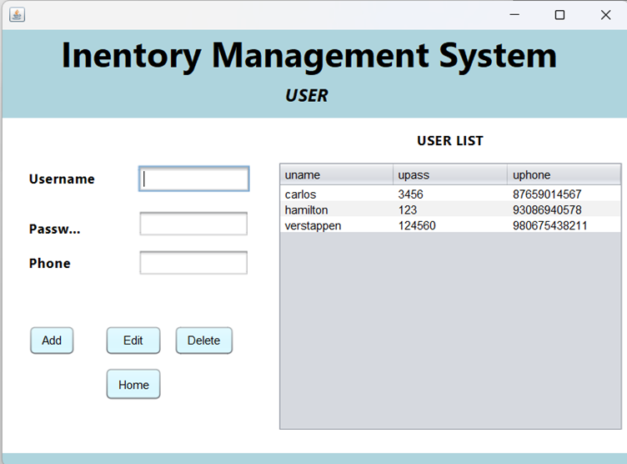Click the Add button
Viewport: 627px width, 464px height.
tap(52, 340)
